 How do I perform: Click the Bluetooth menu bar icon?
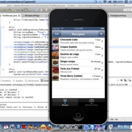(100, 2)
